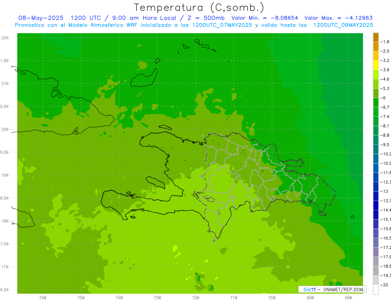The image size is (391, 302).
Task: Click the '17N' latitude axis label
Action: coord(5,267)
